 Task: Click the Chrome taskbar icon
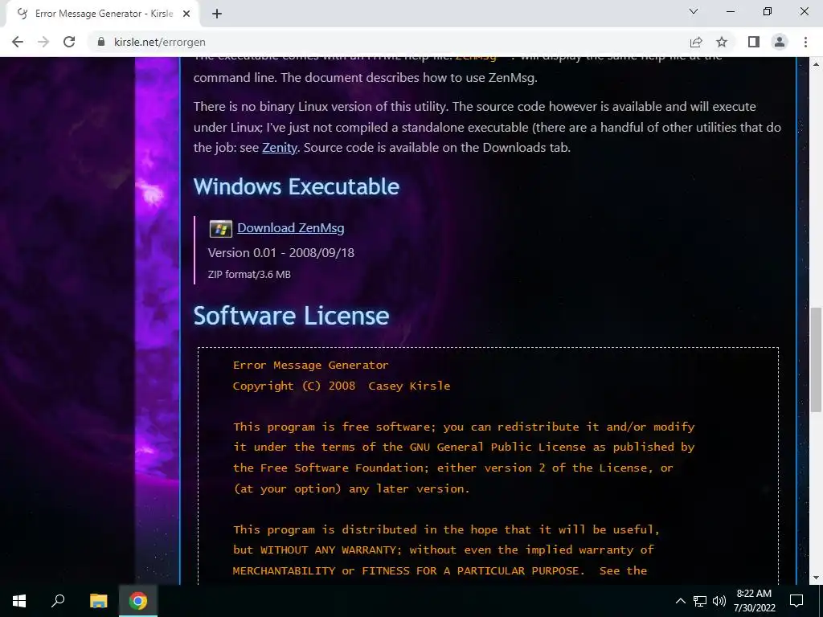tap(138, 601)
